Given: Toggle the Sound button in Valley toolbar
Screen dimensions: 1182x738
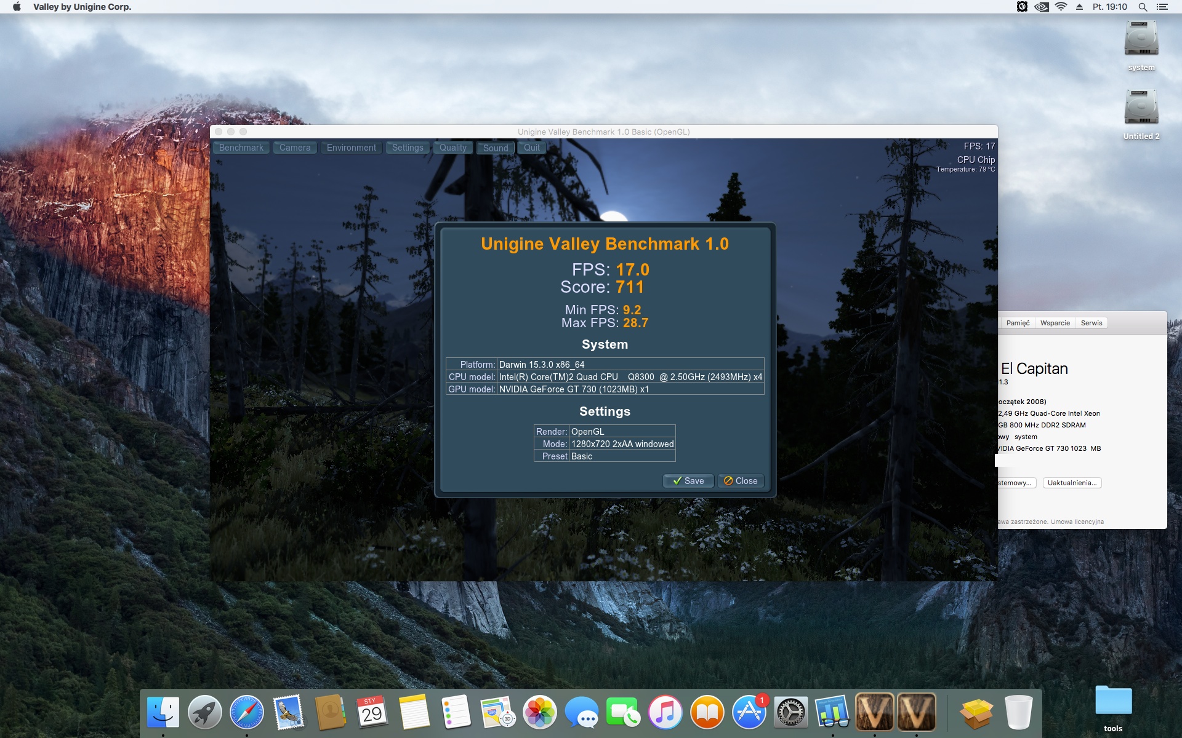Looking at the screenshot, I should coord(495,148).
